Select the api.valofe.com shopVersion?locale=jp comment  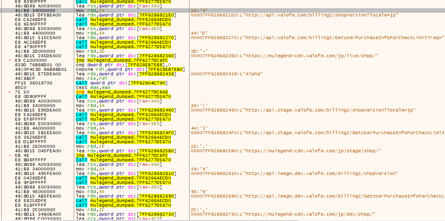point(295,15)
